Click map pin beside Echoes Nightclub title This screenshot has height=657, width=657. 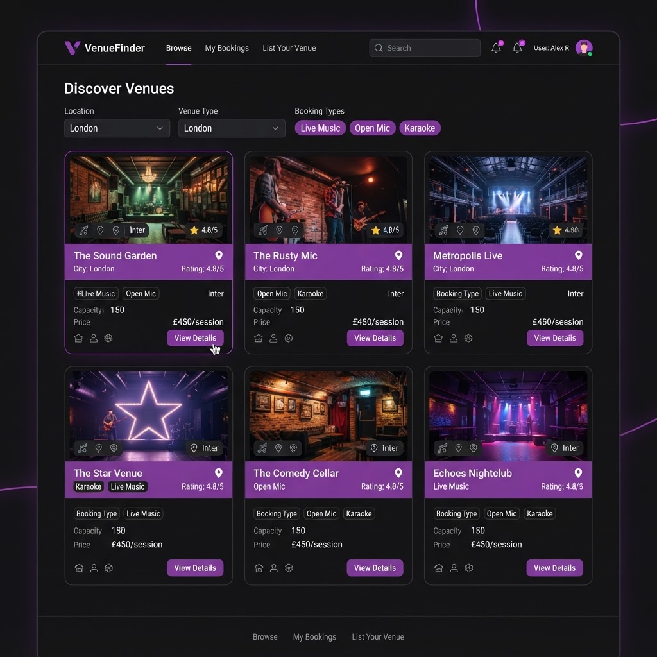pos(578,473)
